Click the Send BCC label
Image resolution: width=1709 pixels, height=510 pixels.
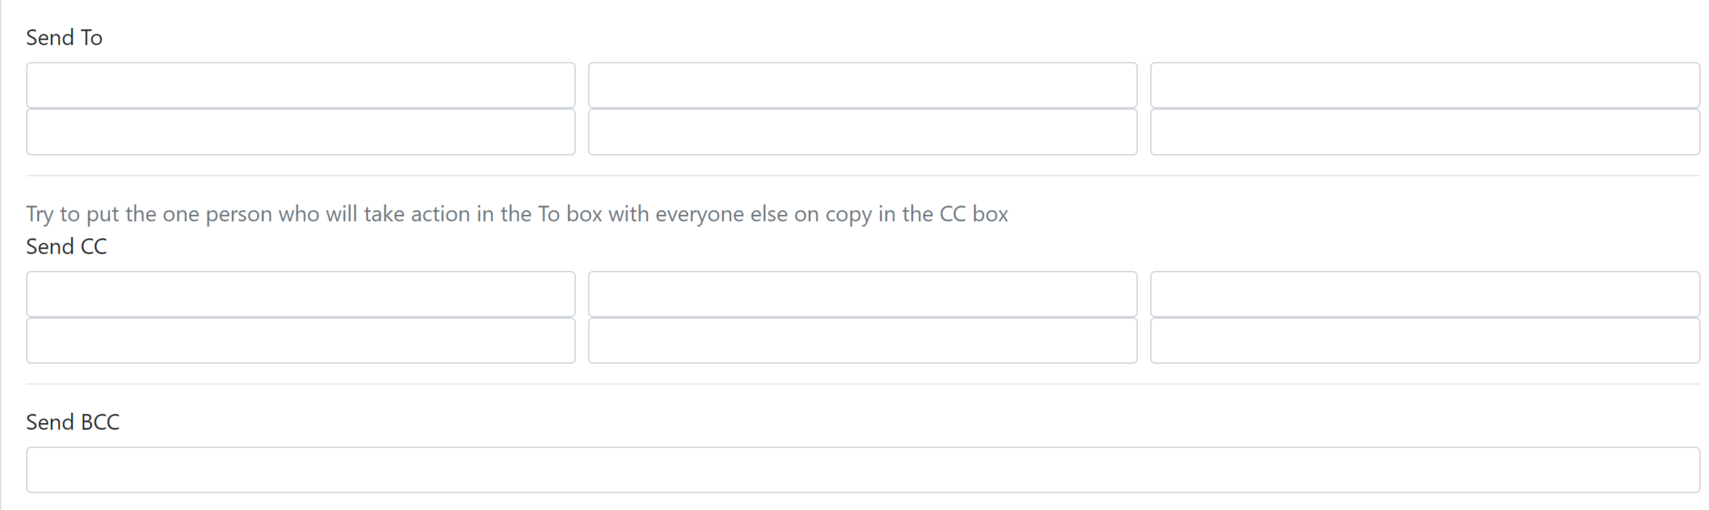click(x=73, y=422)
